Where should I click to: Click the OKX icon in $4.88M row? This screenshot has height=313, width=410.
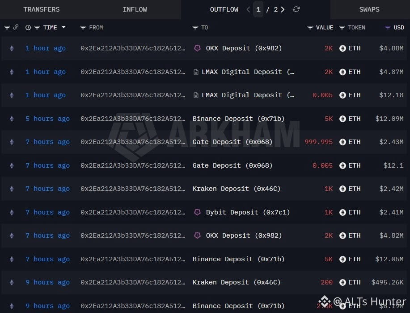pyautogui.click(x=197, y=48)
